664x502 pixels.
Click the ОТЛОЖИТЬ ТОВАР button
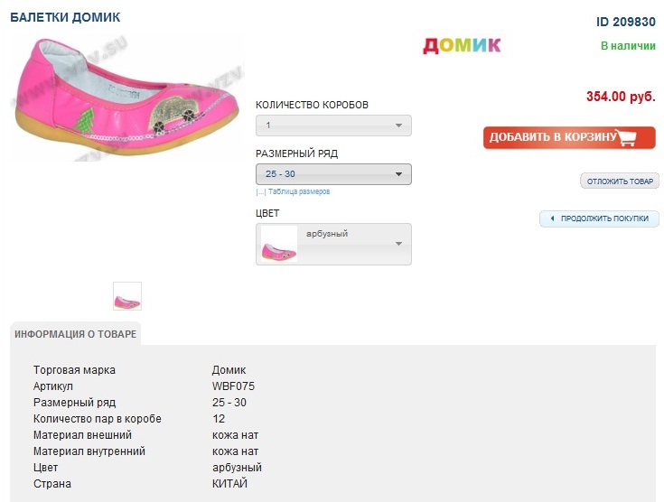619,181
